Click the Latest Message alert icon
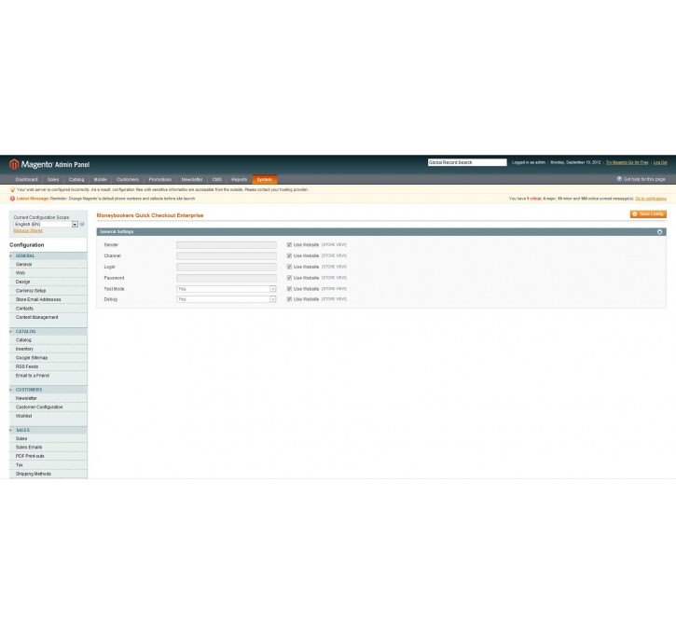This screenshot has height=634, width=676. coord(13,199)
